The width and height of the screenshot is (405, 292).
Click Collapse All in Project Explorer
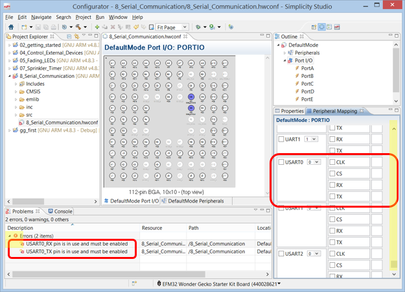click(x=69, y=36)
